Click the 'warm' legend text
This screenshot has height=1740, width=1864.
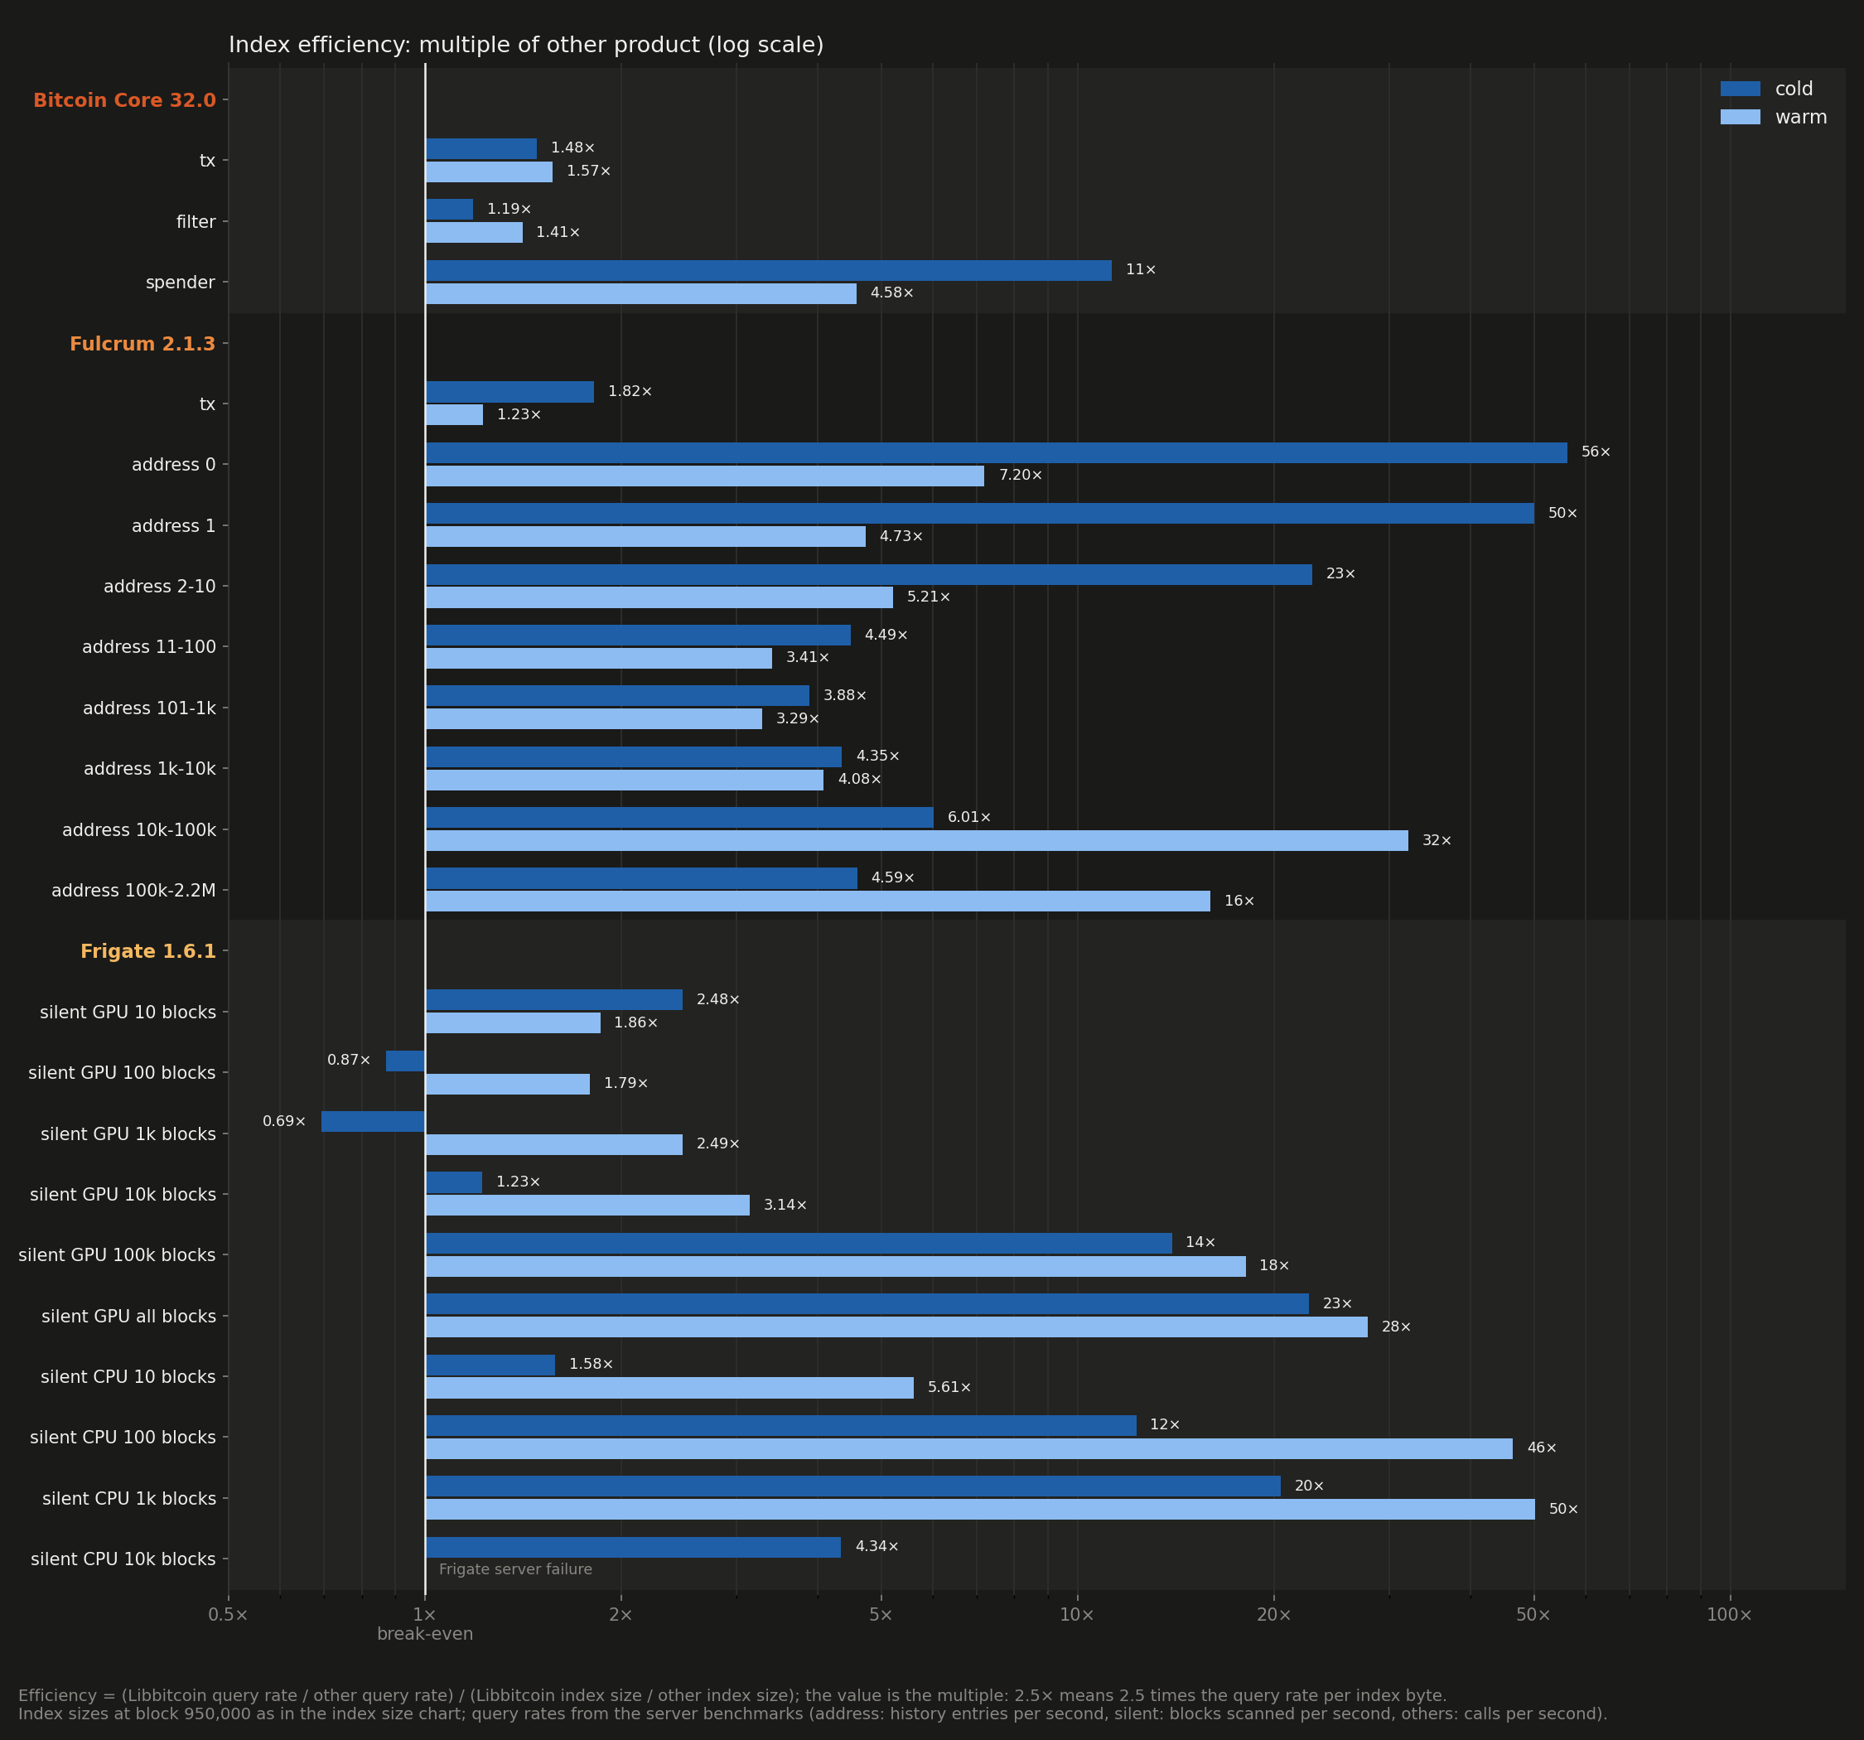1801,118
